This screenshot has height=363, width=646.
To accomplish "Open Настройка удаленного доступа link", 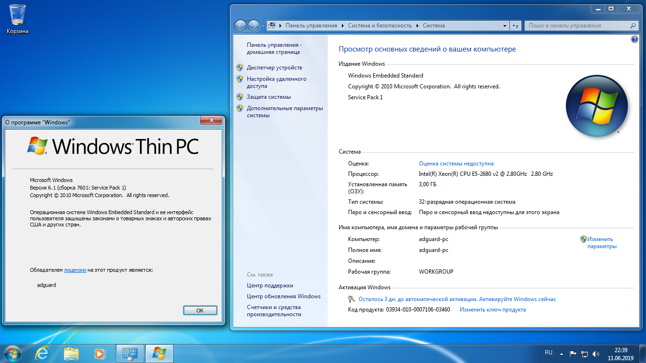I will pos(276,82).
